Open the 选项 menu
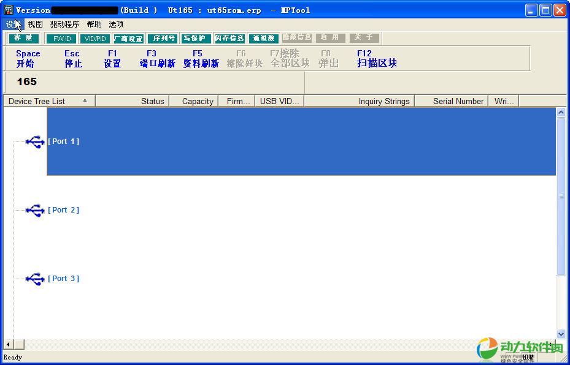 pyautogui.click(x=116, y=24)
